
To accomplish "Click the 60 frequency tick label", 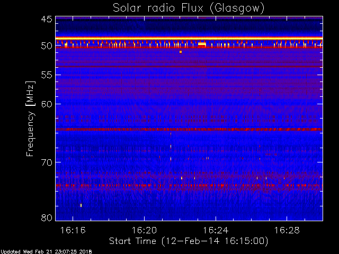I will [47, 104].
